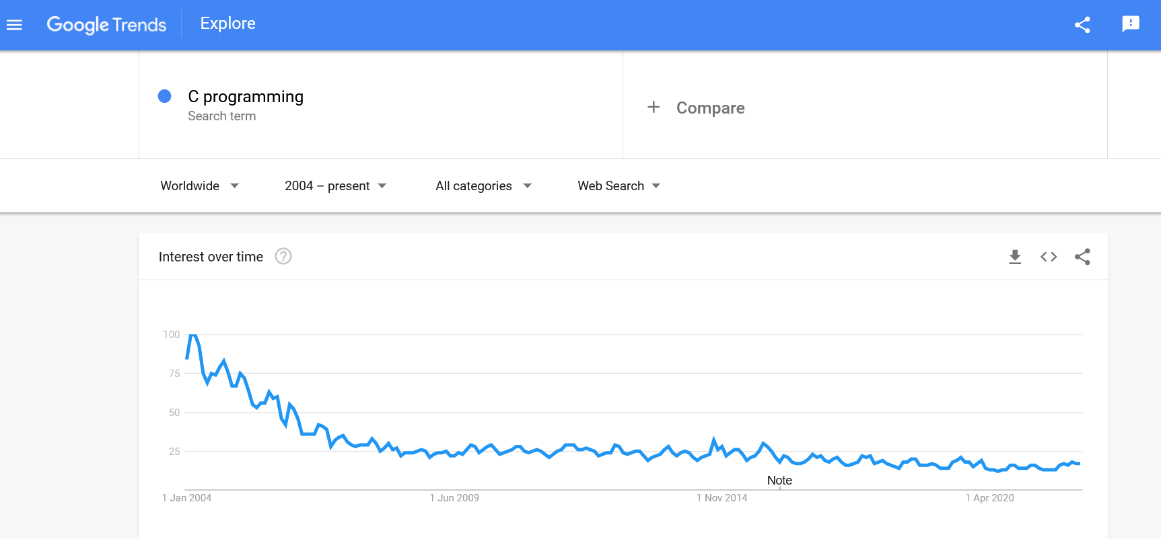Click the Google Trends logo

(106, 25)
